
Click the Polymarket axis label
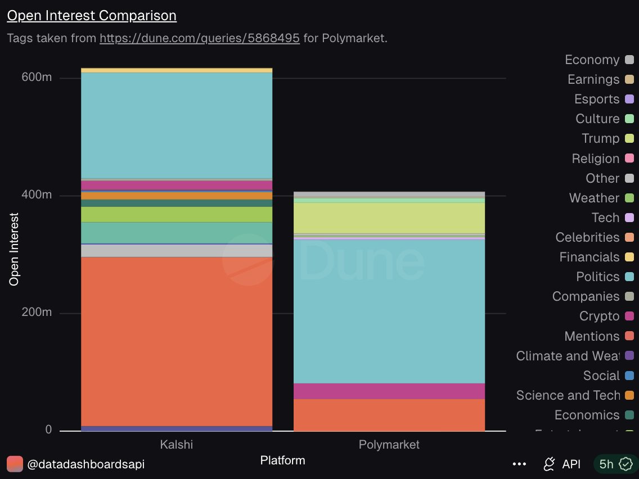click(x=389, y=444)
